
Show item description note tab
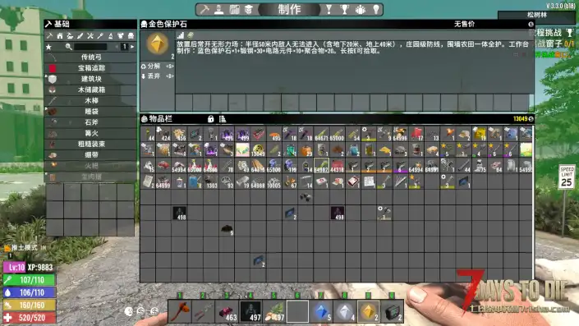[x=191, y=35]
